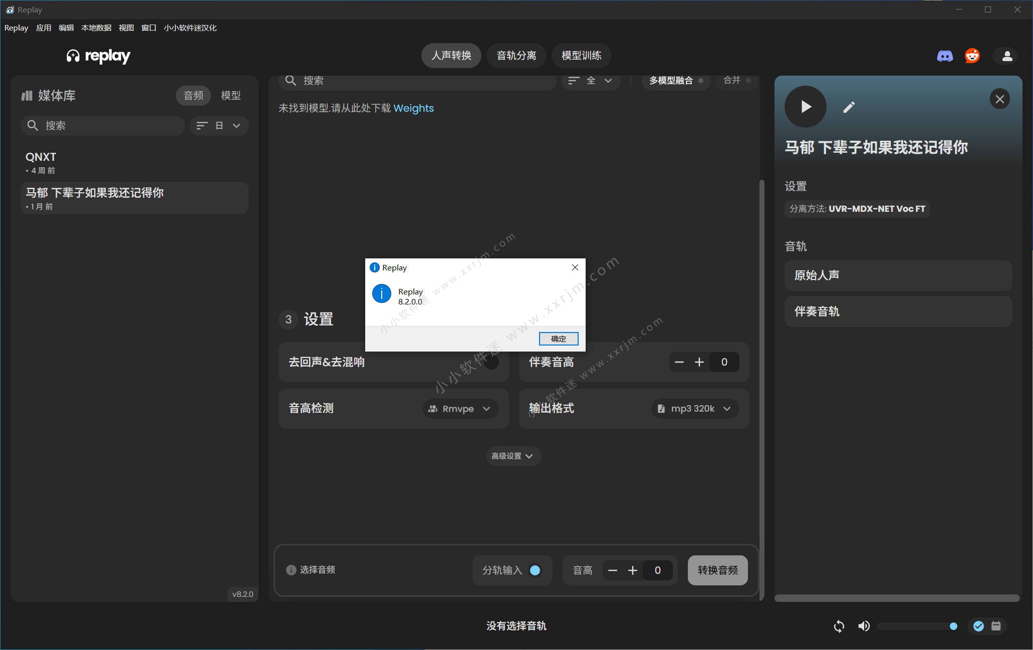The width and height of the screenshot is (1033, 650).
Task: Open the Reddit icon in header
Action: pyautogui.click(x=972, y=56)
